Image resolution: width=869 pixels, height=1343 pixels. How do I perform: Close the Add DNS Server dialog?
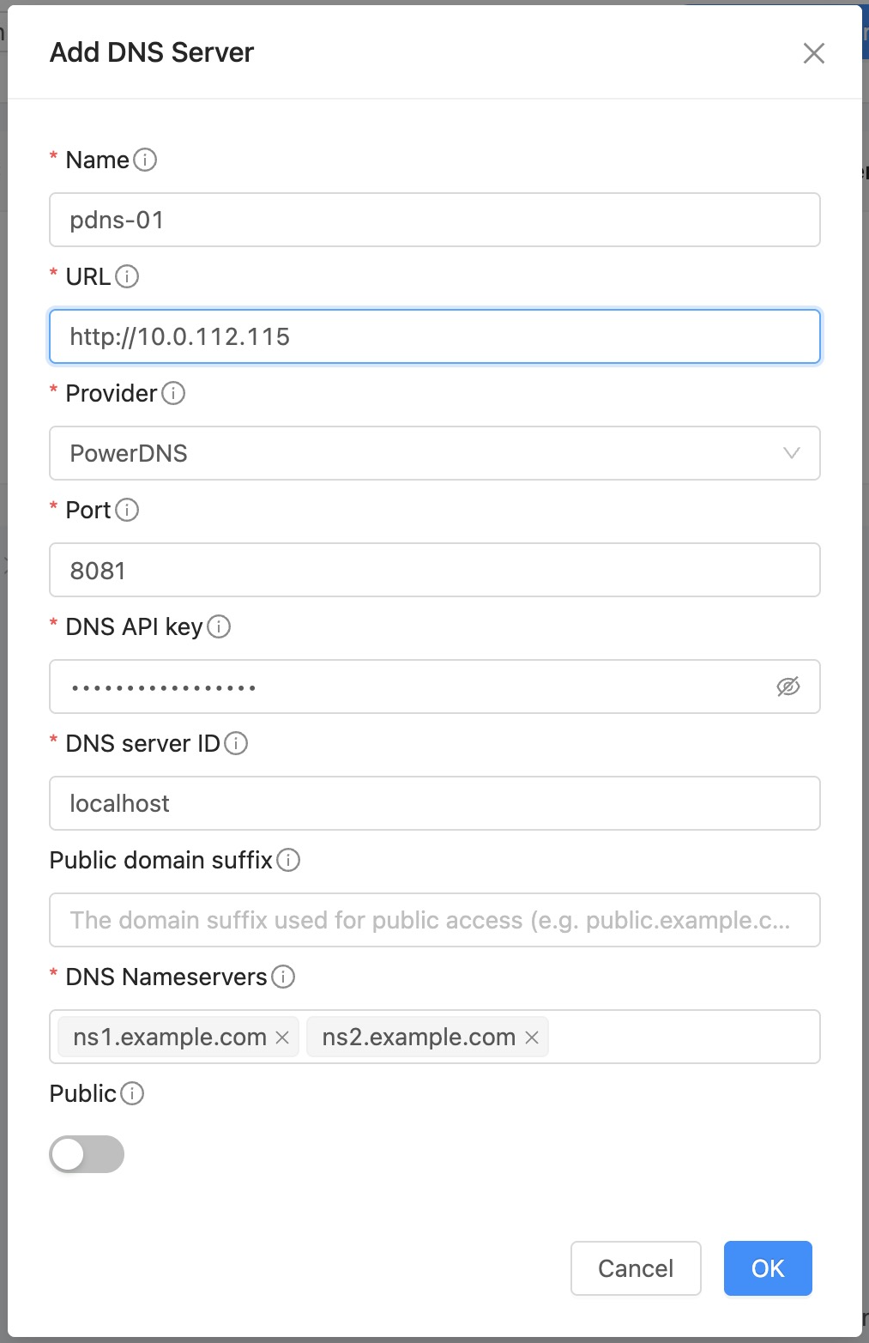tap(813, 53)
